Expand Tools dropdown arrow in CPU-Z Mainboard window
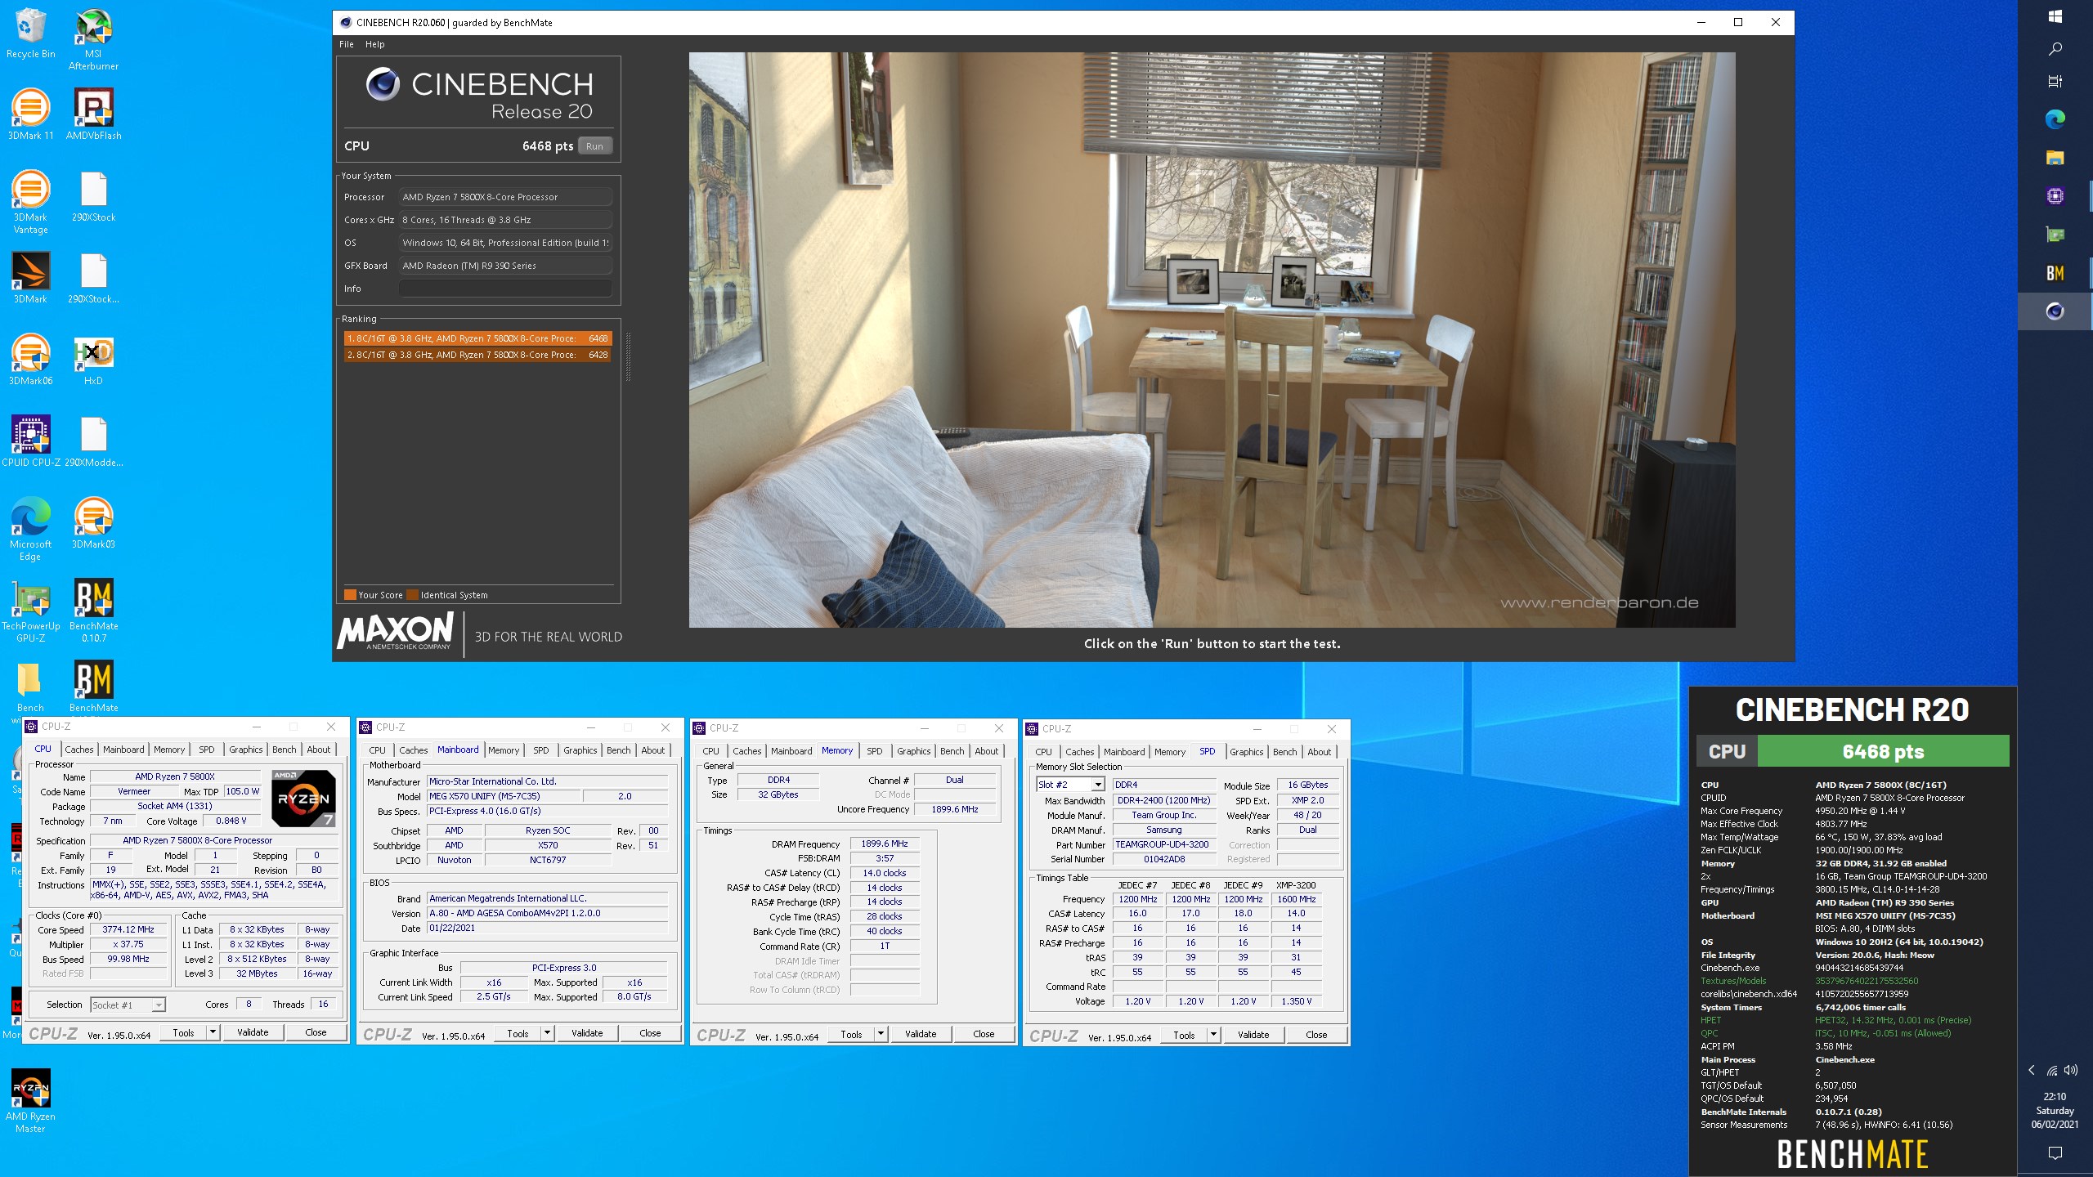Screen dimensions: 2093x1177 547,1033
